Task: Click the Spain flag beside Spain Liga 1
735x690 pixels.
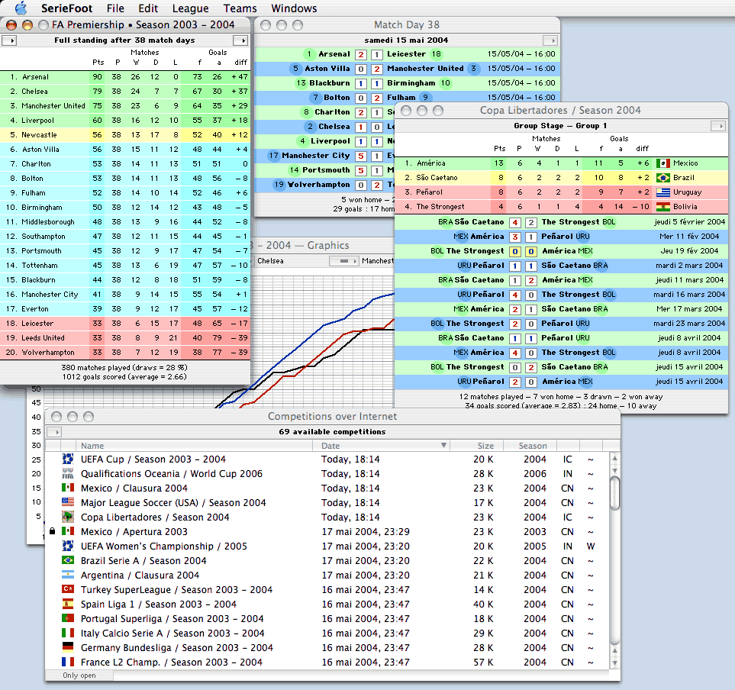Action: coord(68,605)
